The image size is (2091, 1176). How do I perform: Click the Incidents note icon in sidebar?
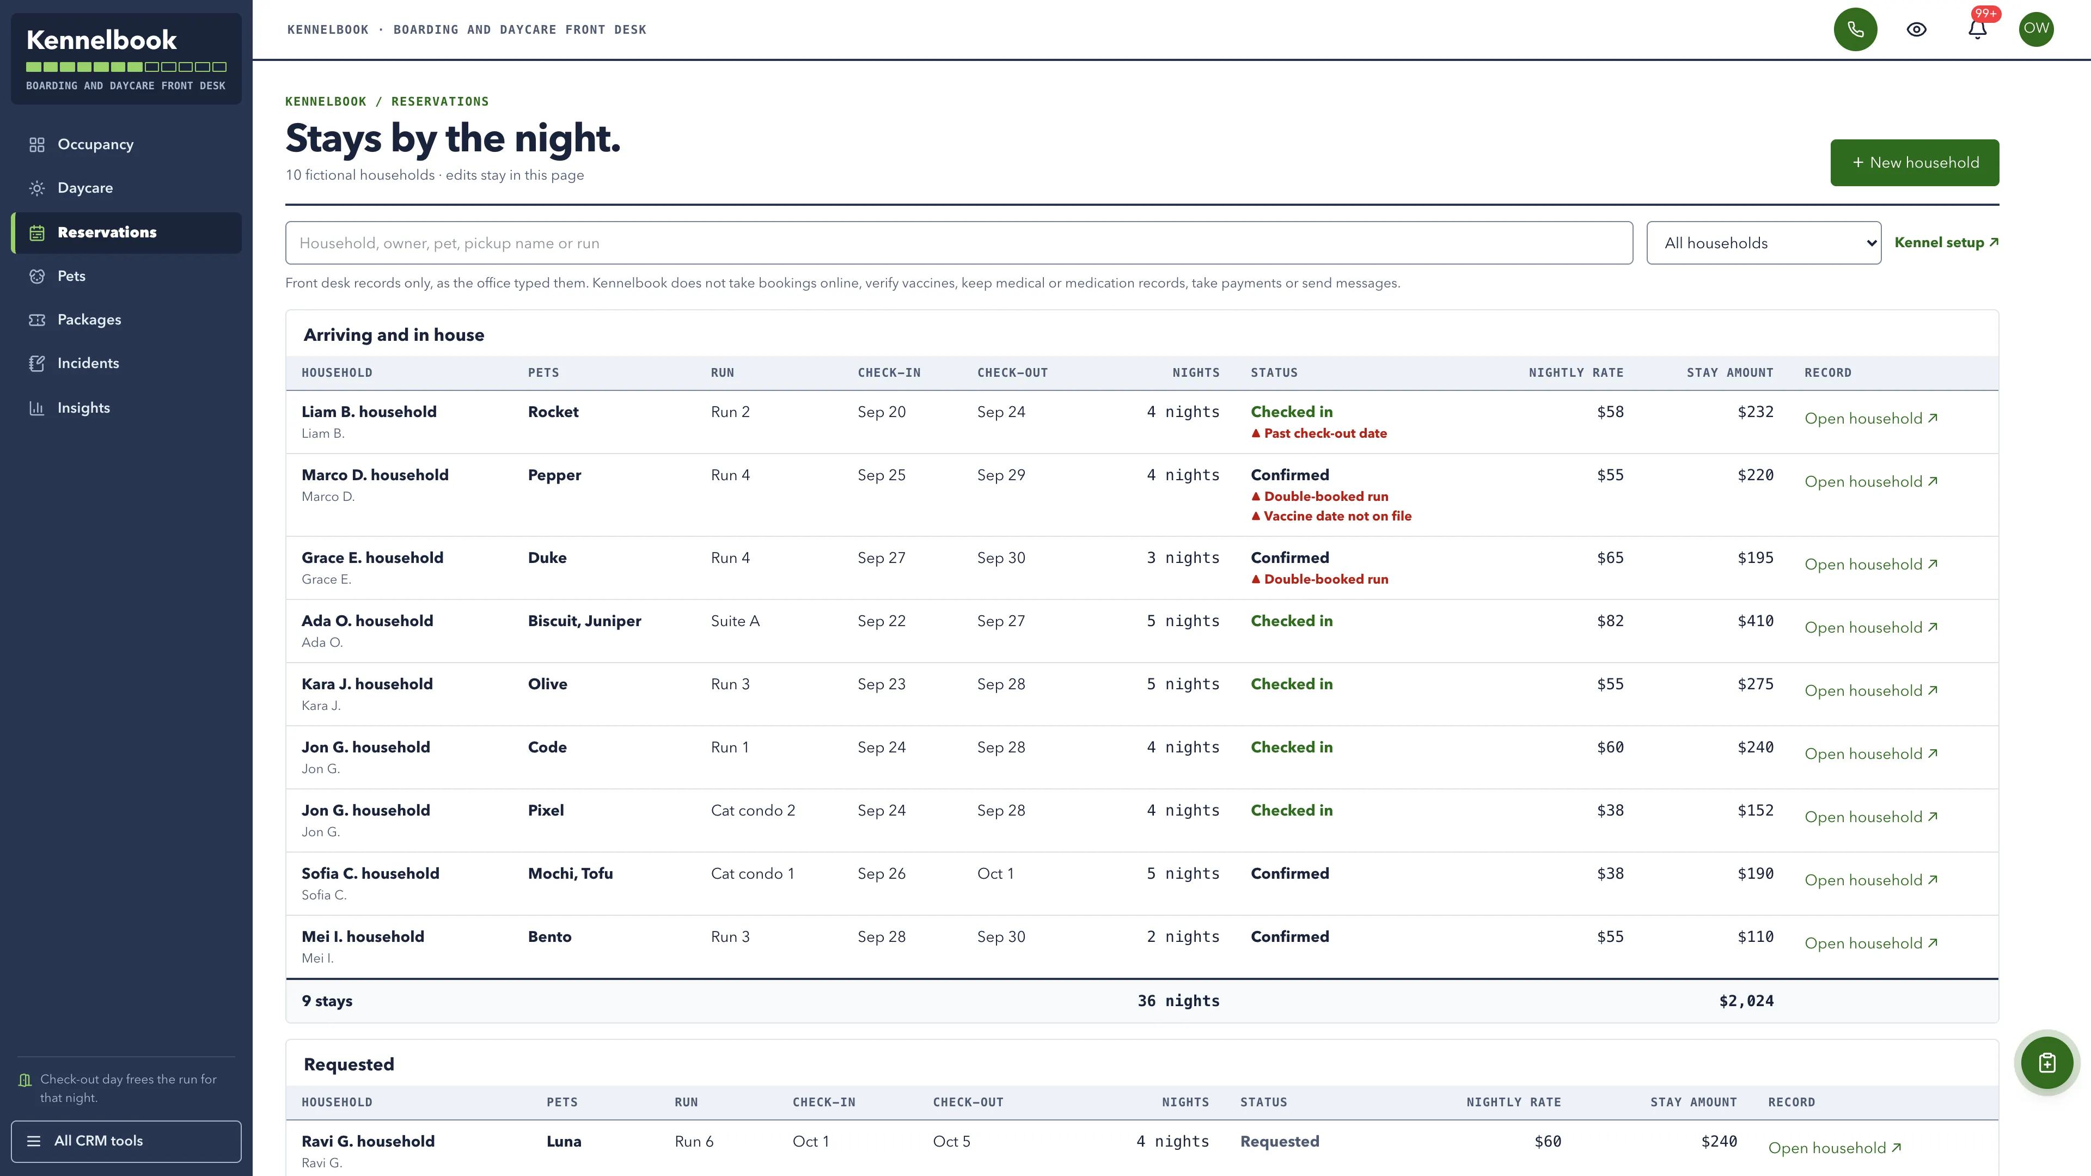(36, 364)
